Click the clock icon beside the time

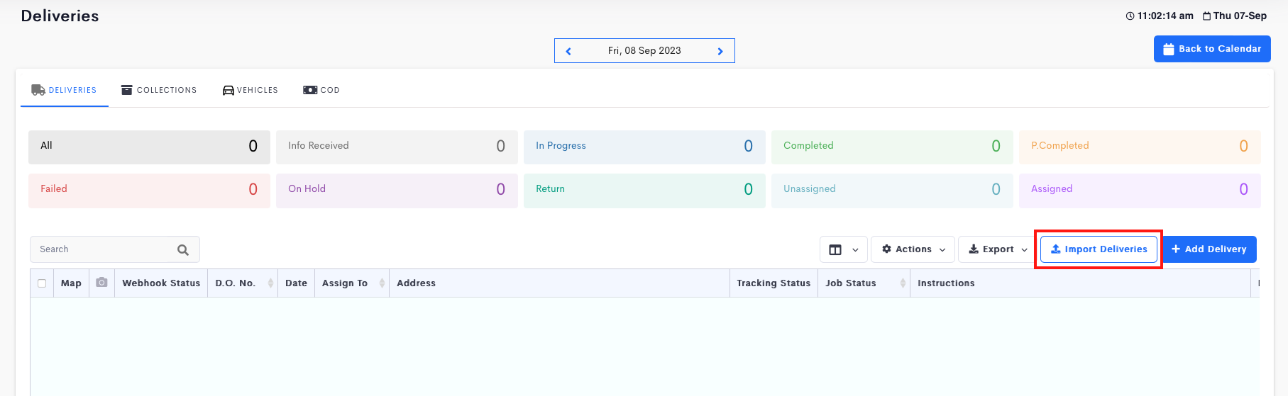[1130, 16]
